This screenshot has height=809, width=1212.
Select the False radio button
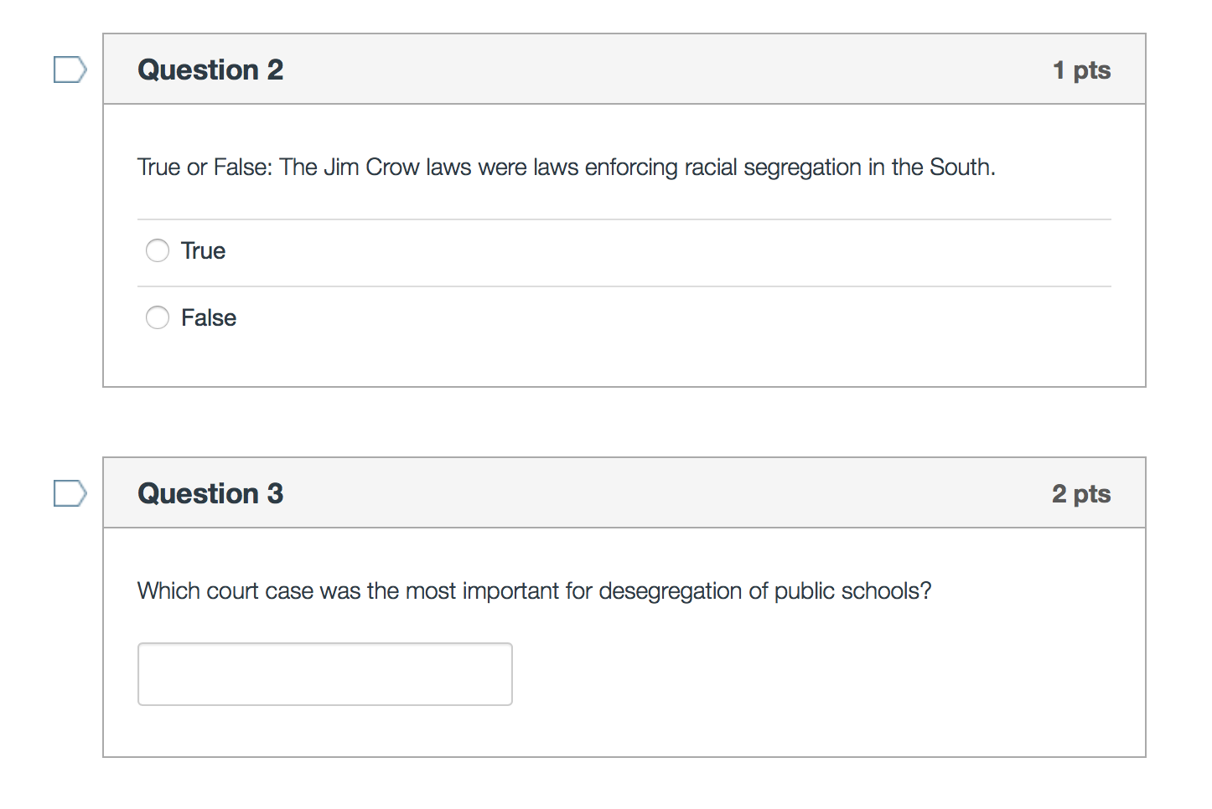158,317
